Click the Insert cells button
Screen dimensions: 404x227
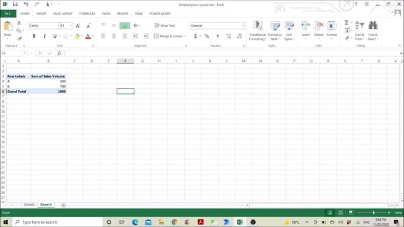pyautogui.click(x=306, y=30)
